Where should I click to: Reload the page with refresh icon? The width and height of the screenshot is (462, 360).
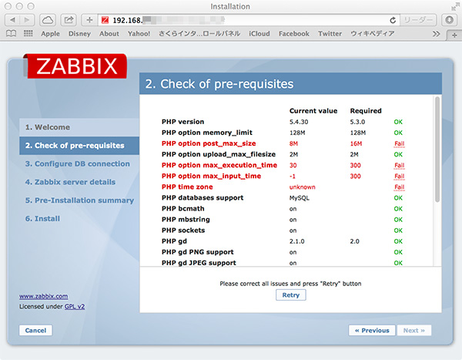click(x=393, y=19)
